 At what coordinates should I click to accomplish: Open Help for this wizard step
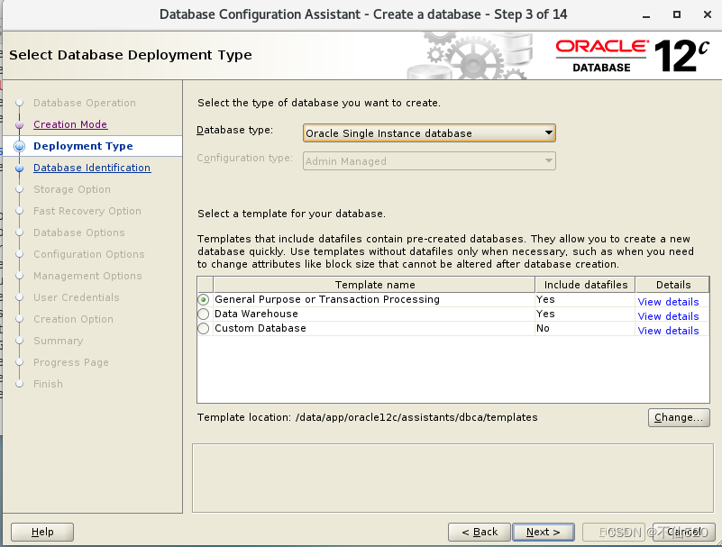(x=41, y=532)
